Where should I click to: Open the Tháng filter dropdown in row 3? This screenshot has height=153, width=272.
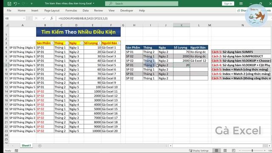point(67,43)
